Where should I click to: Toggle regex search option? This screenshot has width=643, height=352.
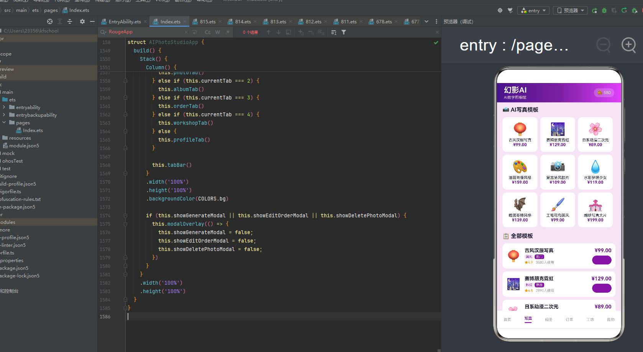click(228, 32)
